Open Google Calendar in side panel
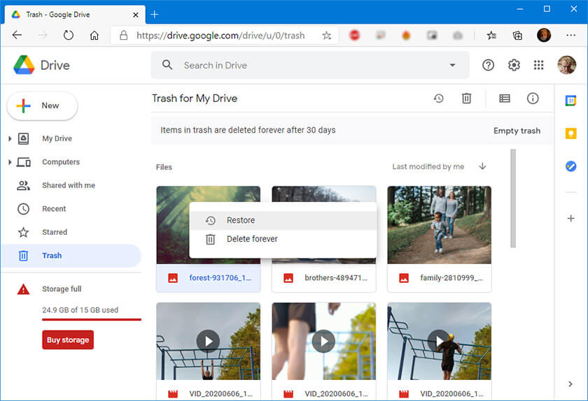 (570, 101)
